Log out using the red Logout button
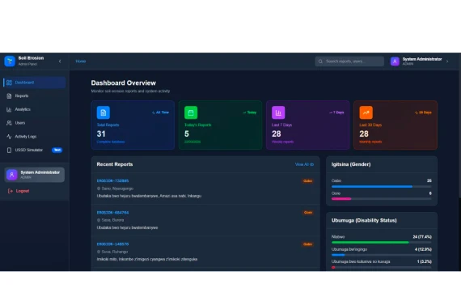The image size is (461, 305). [19, 191]
